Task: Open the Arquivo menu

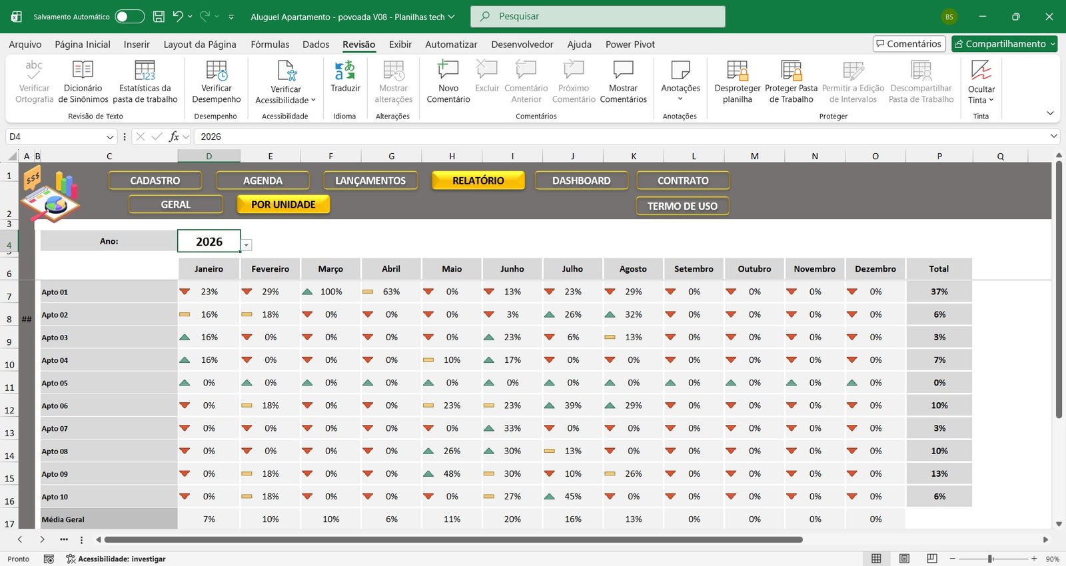Action: pyautogui.click(x=25, y=44)
